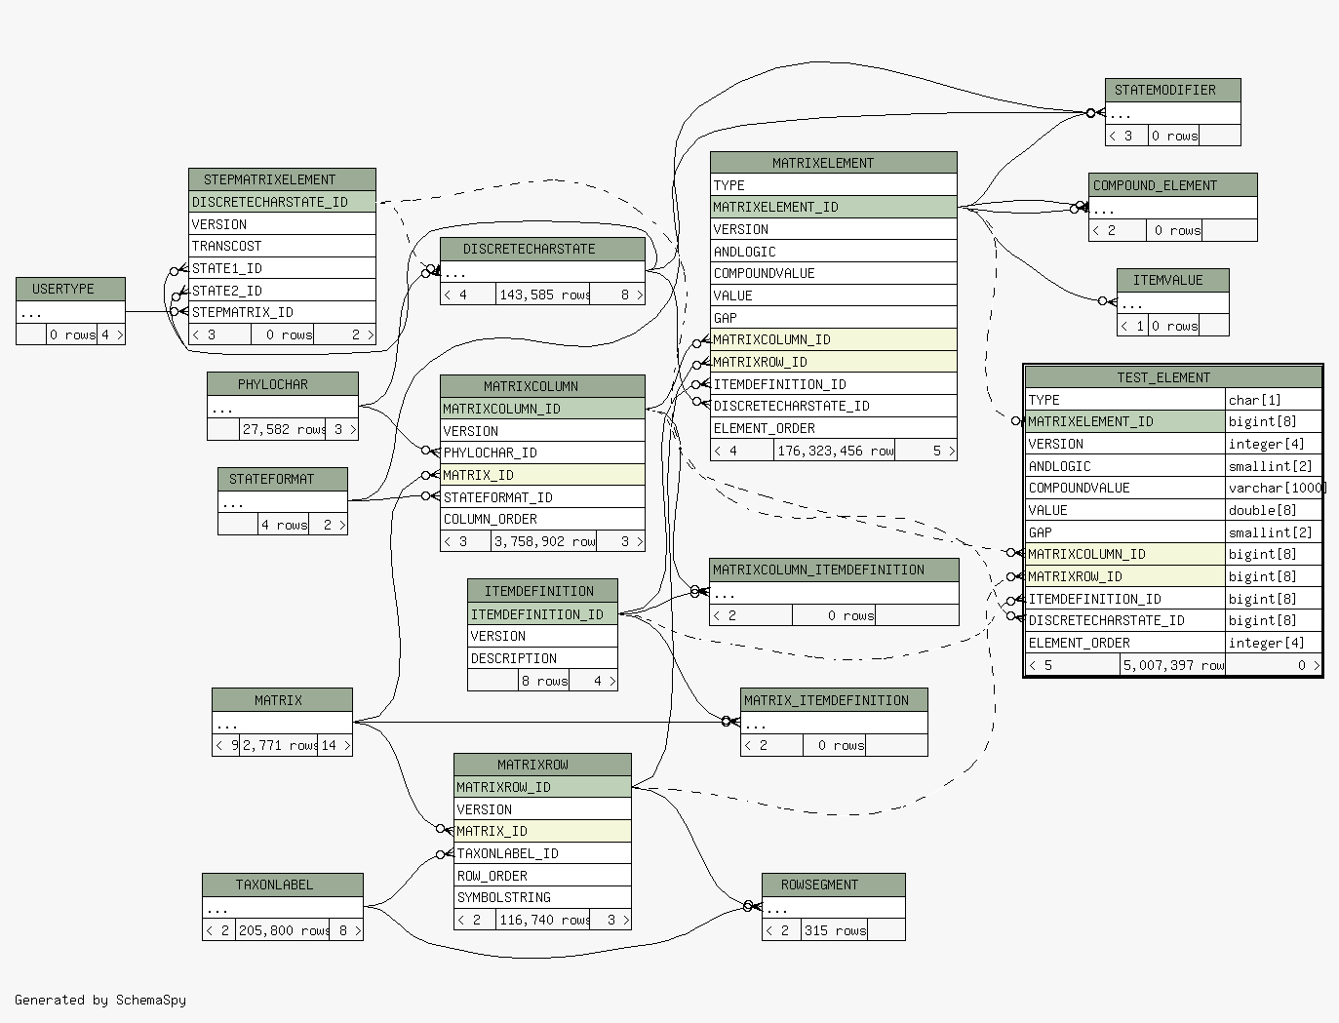Open the STEPMATRIXELEMENT table header

[282, 179]
